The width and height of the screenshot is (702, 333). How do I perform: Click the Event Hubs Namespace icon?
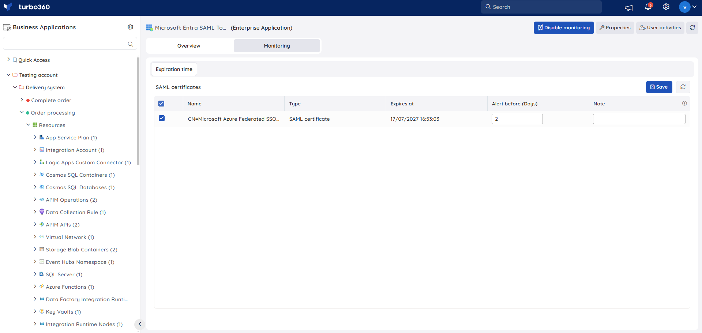click(x=42, y=262)
